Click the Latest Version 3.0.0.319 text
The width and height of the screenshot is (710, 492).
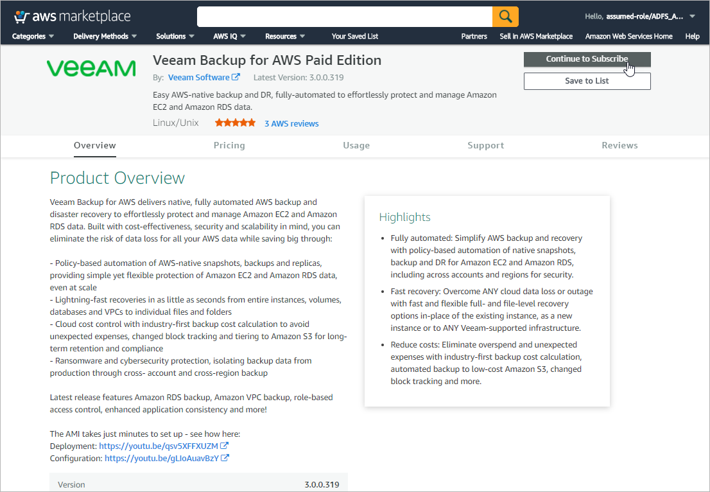[299, 78]
